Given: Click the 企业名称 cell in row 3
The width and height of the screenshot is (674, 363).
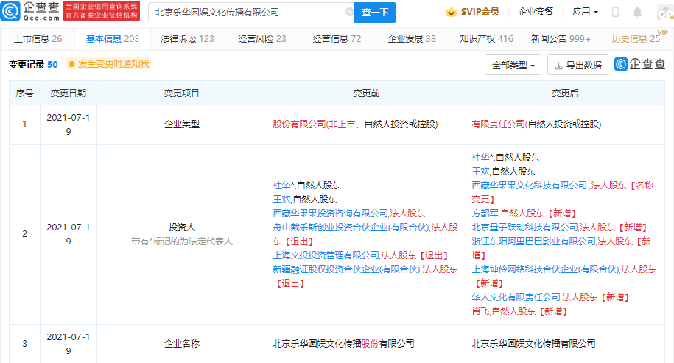Looking at the screenshot, I should pos(182,344).
